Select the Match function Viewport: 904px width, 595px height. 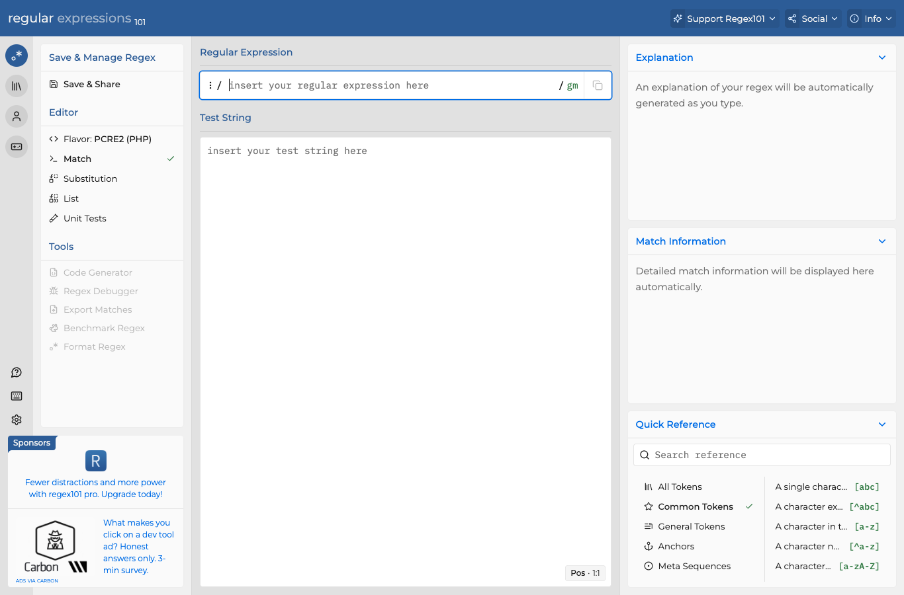pos(112,159)
